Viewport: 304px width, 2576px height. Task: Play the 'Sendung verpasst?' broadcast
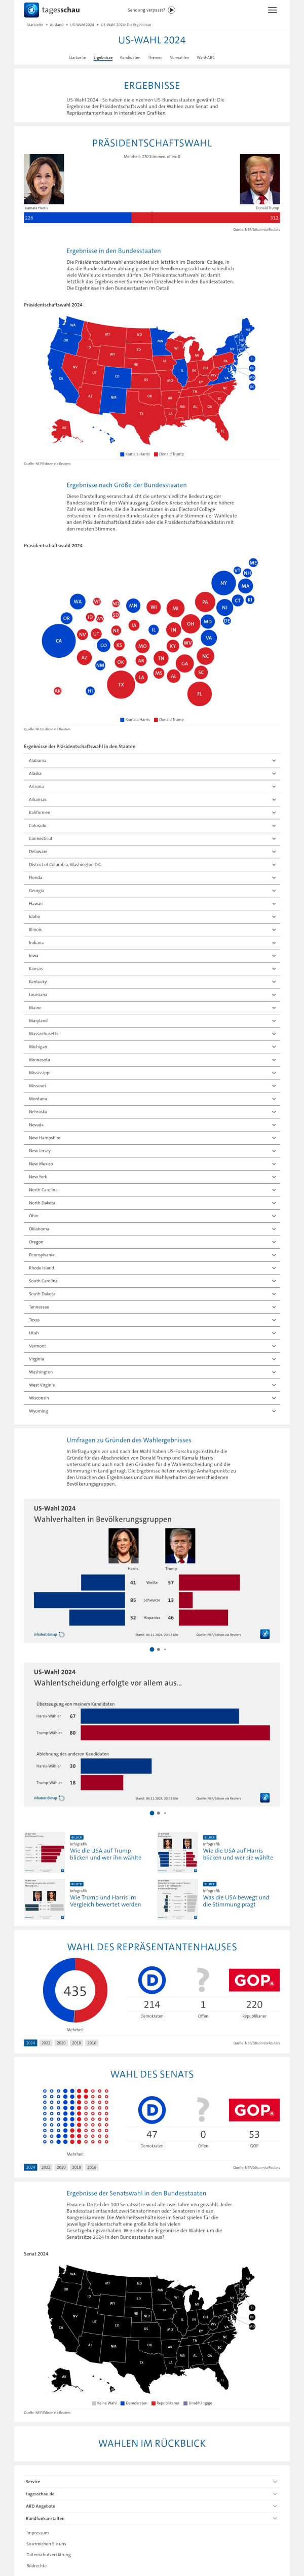pos(172,10)
